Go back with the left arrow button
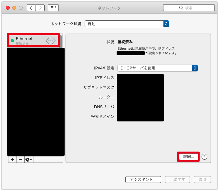Image resolution: width=219 pixels, height=191 pixels. pos(31,8)
